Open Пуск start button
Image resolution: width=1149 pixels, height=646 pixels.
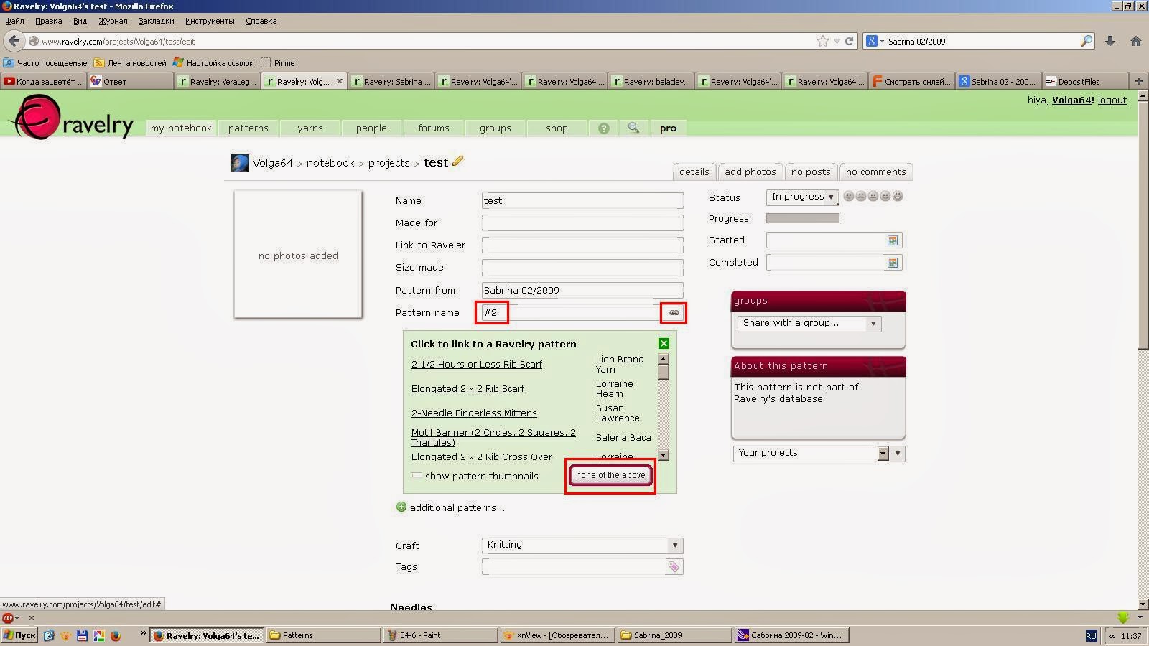click(x=19, y=635)
